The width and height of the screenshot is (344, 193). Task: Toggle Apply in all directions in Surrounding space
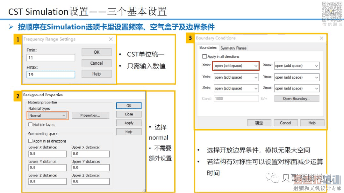pos(31,141)
